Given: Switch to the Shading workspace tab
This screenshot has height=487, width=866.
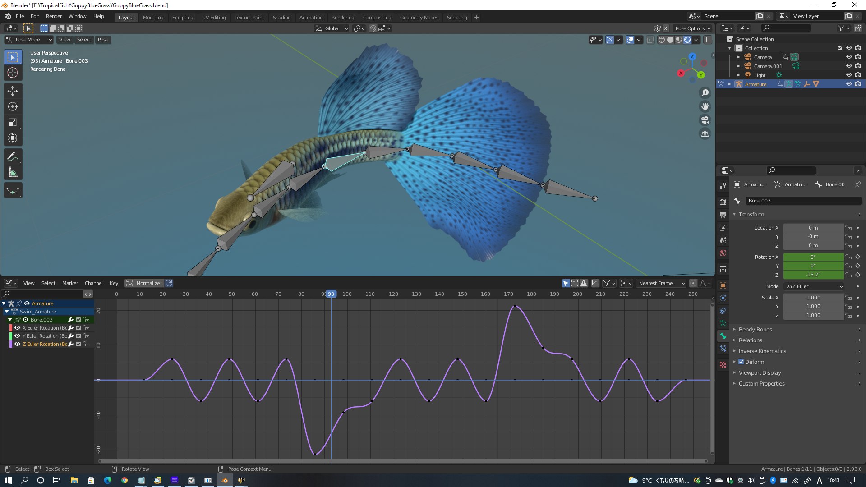Looking at the screenshot, I should [281, 18].
